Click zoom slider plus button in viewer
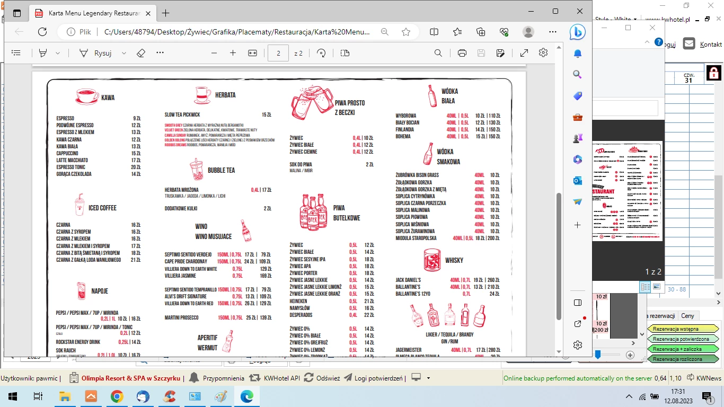This screenshot has height=407, width=724. (630, 355)
